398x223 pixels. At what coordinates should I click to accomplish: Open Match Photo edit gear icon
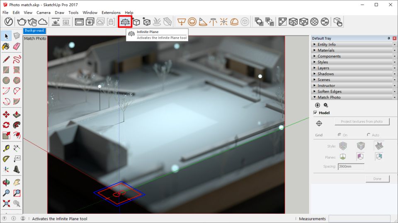325,105
